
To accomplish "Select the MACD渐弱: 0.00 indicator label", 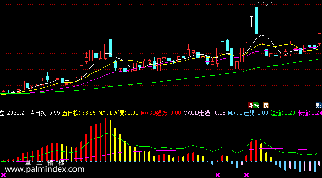I will [118, 113].
